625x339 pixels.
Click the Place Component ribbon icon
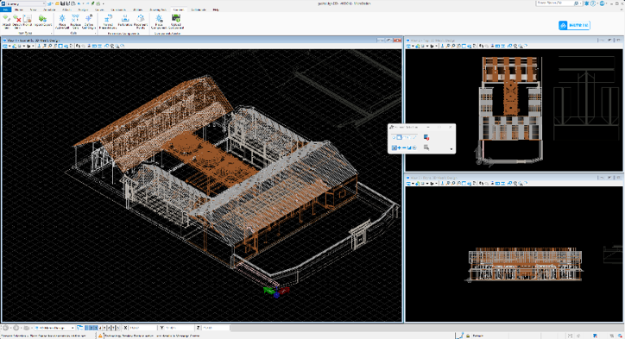point(159,22)
